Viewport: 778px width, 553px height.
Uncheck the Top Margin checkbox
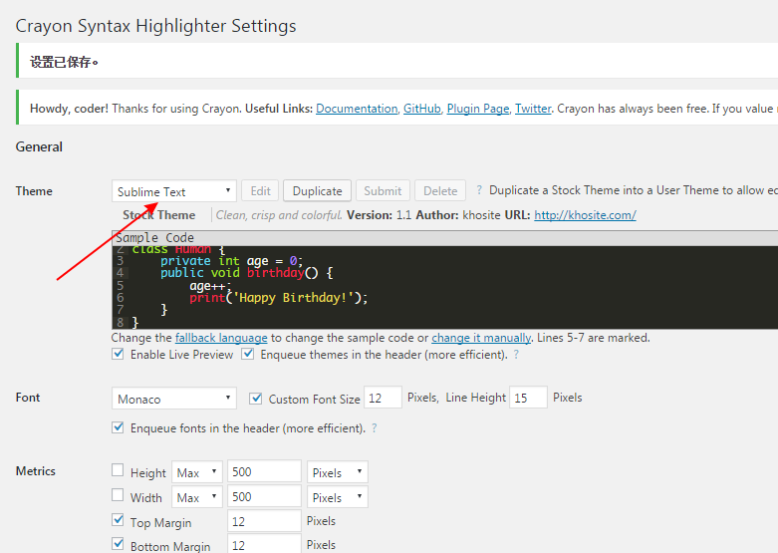119,521
